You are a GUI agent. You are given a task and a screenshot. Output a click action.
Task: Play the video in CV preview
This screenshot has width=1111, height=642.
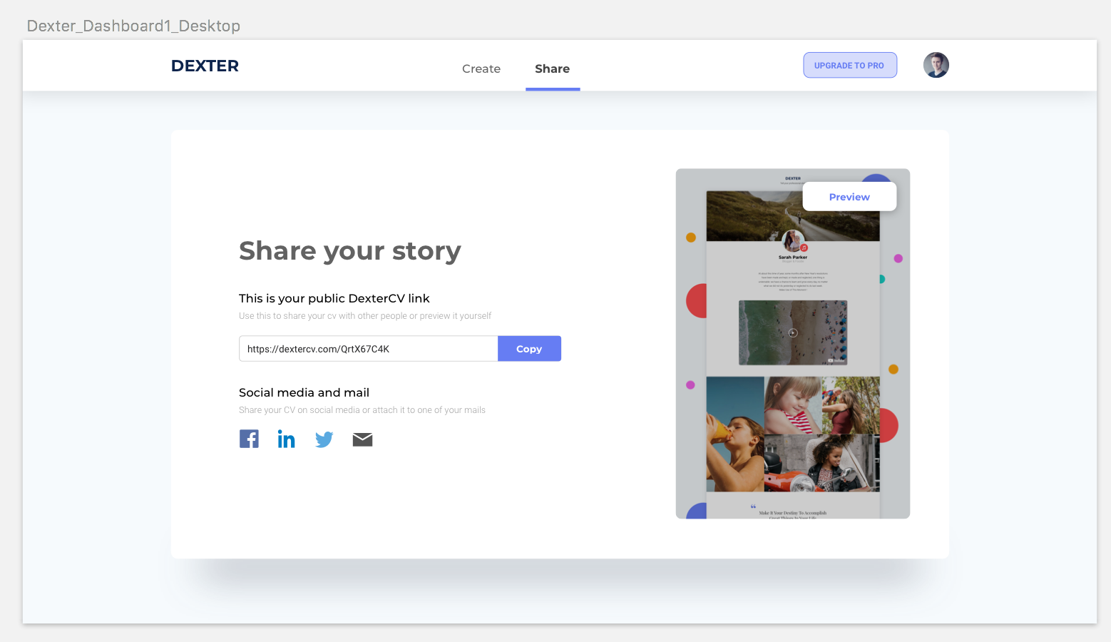pyautogui.click(x=792, y=332)
